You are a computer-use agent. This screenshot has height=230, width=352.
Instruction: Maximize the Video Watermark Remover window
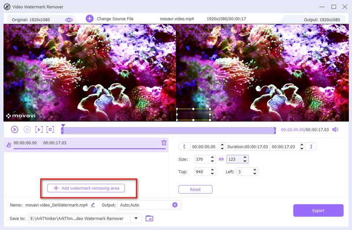(x=334, y=7)
